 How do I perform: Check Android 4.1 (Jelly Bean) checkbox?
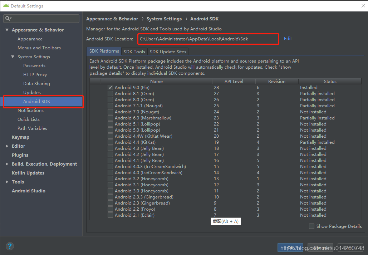click(x=110, y=161)
